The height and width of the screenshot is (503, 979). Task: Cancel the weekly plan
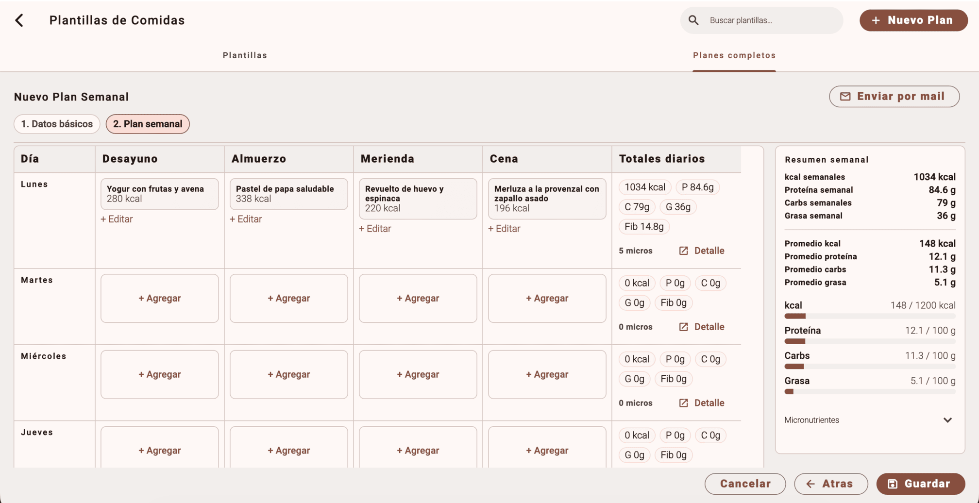tap(745, 484)
